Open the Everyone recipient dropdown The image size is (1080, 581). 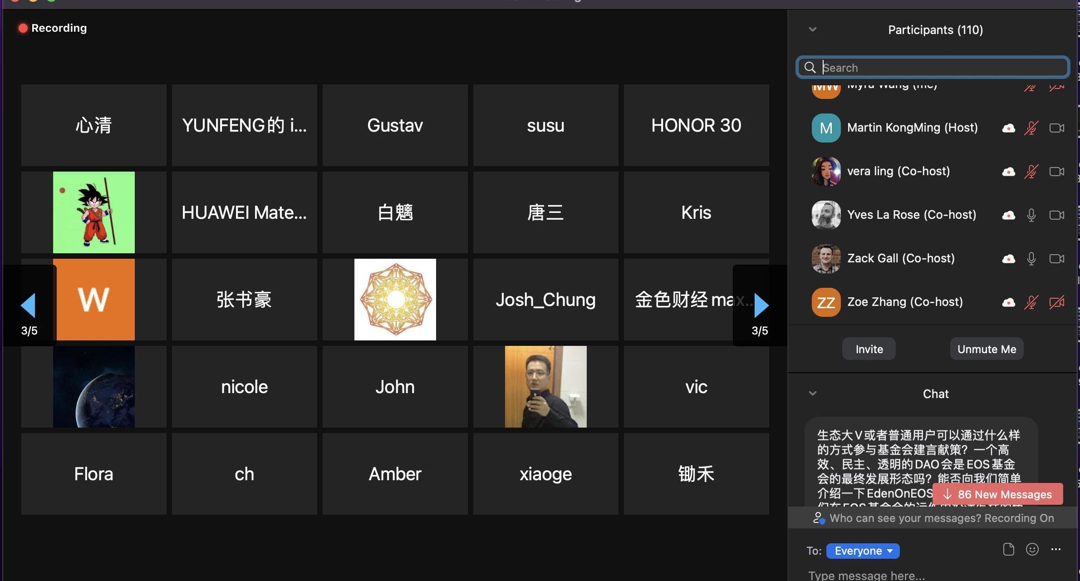(863, 551)
